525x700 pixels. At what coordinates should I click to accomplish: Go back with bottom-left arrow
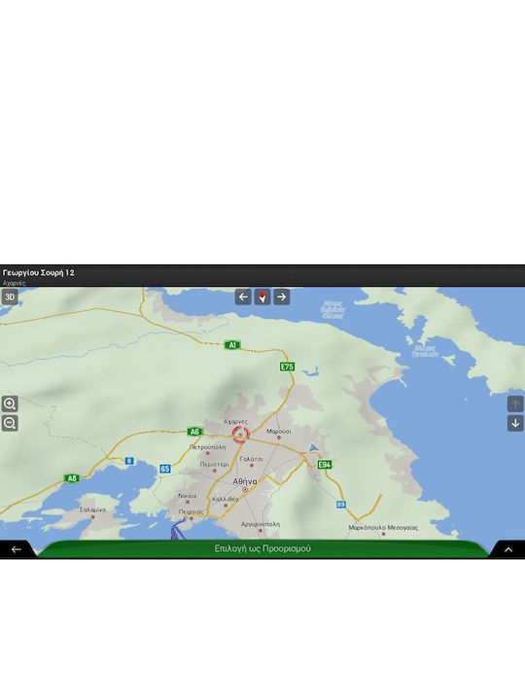tap(17, 549)
